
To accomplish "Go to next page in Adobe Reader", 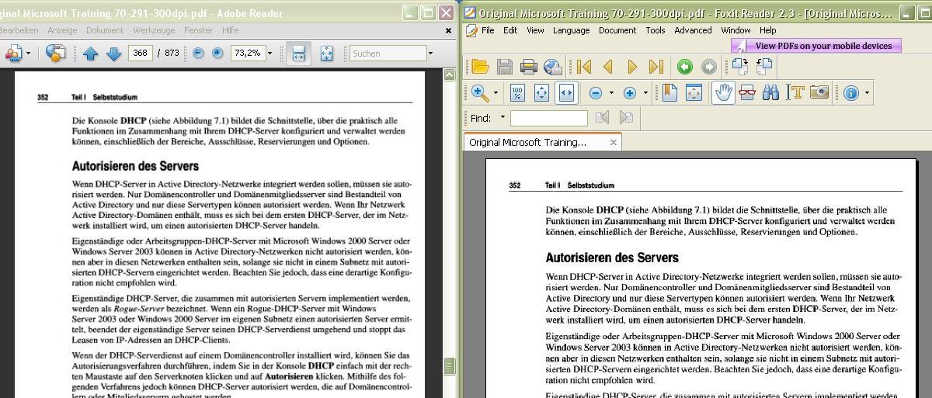I will tap(113, 54).
